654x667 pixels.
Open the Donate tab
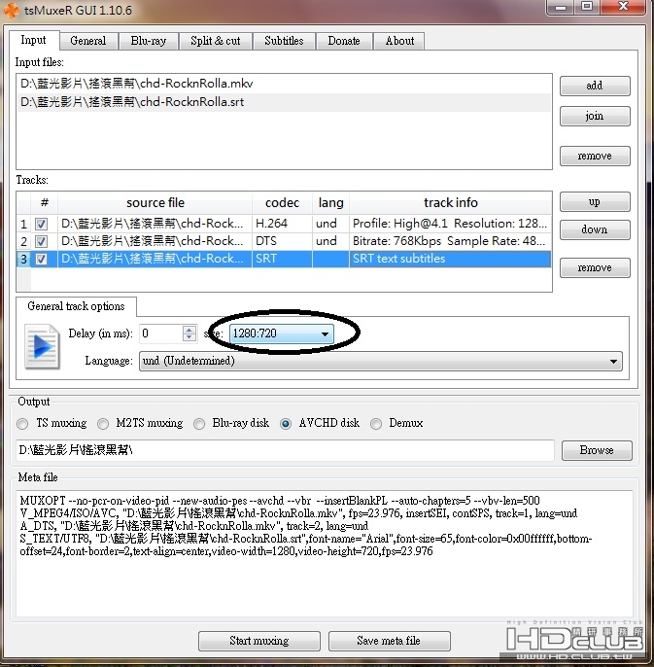(344, 41)
